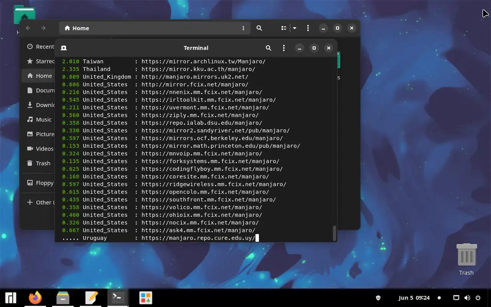
Task: Open Starred in Files sidebar
Action: tap(38, 61)
